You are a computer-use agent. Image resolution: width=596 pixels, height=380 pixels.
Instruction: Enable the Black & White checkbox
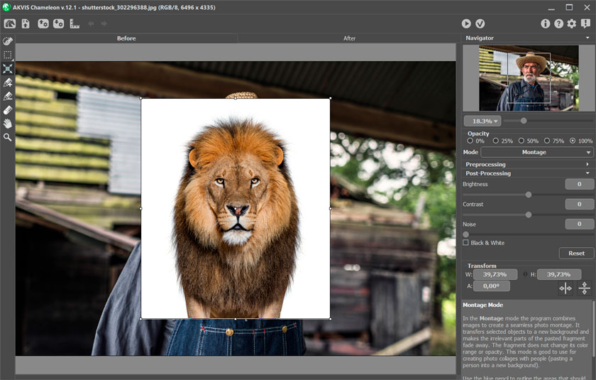pos(465,243)
